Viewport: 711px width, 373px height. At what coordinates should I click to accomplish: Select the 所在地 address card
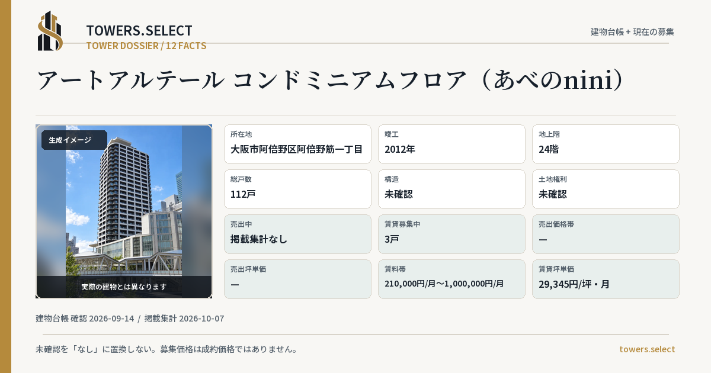(297, 144)
